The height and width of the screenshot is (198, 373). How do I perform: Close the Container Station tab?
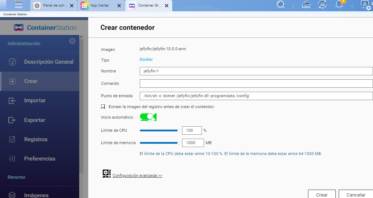tap(167, 6)
